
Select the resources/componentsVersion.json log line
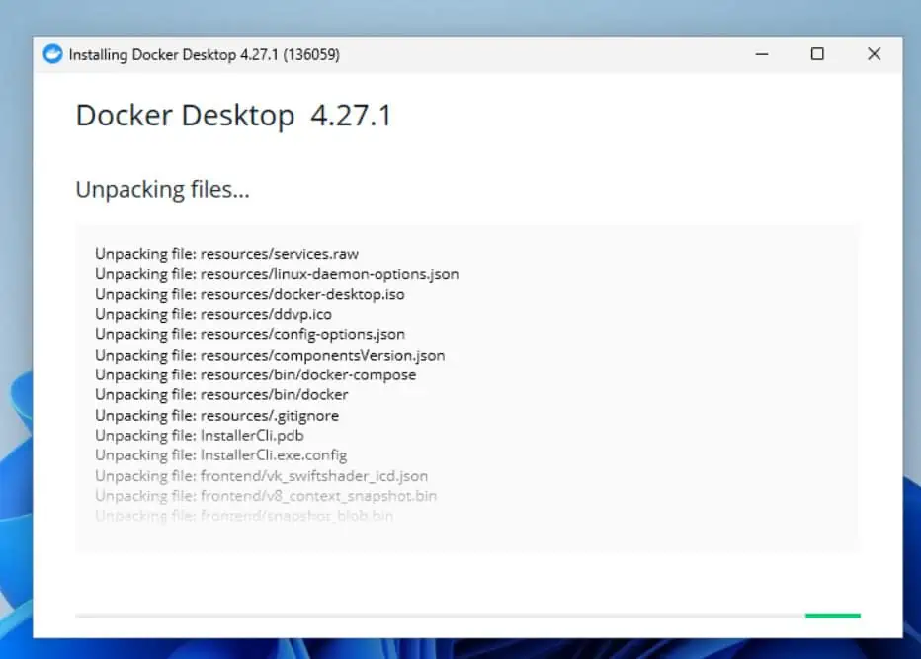pyautogui.click(x=270, y=355)
